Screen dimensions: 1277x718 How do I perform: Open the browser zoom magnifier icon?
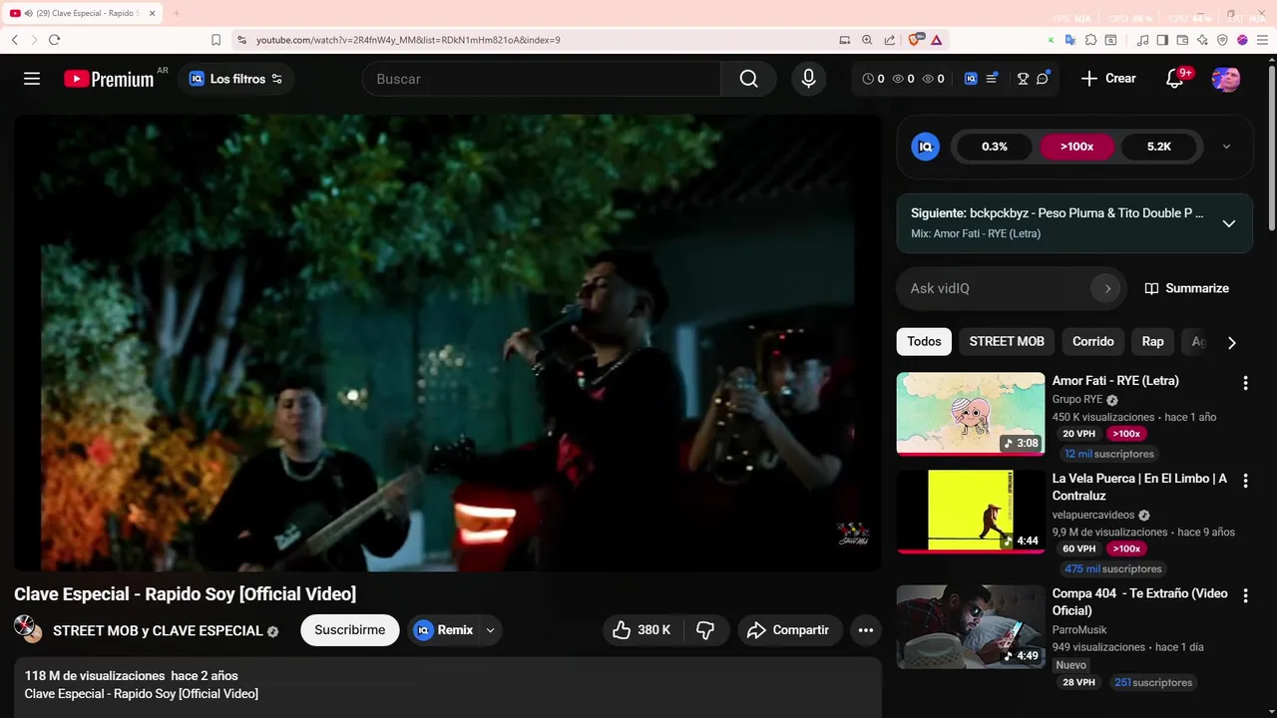point(867,40)
